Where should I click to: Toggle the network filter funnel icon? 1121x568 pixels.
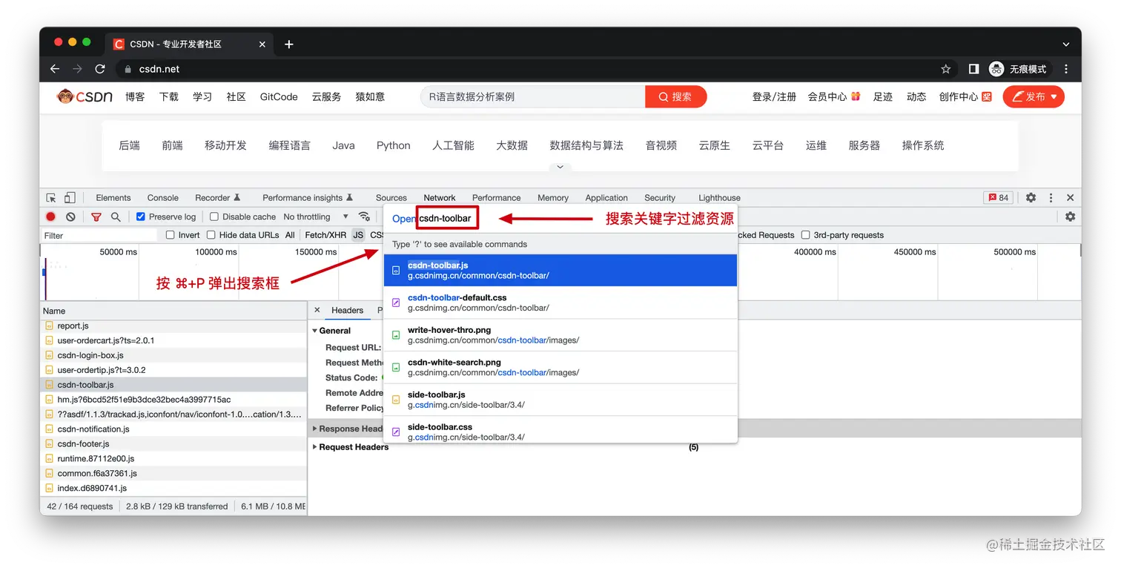(x=96, y=217)
